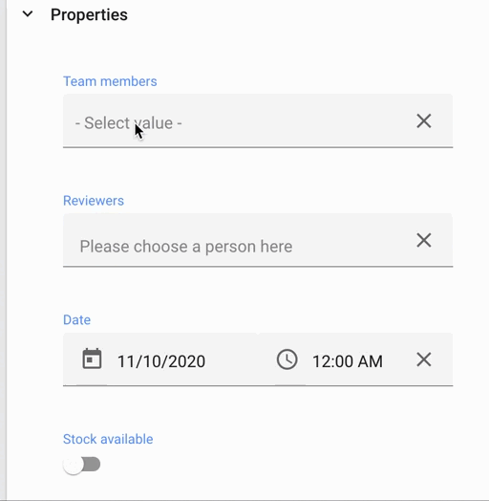Enable the Stock available switch
489x501 pixels.
click(x=82, y=465)
